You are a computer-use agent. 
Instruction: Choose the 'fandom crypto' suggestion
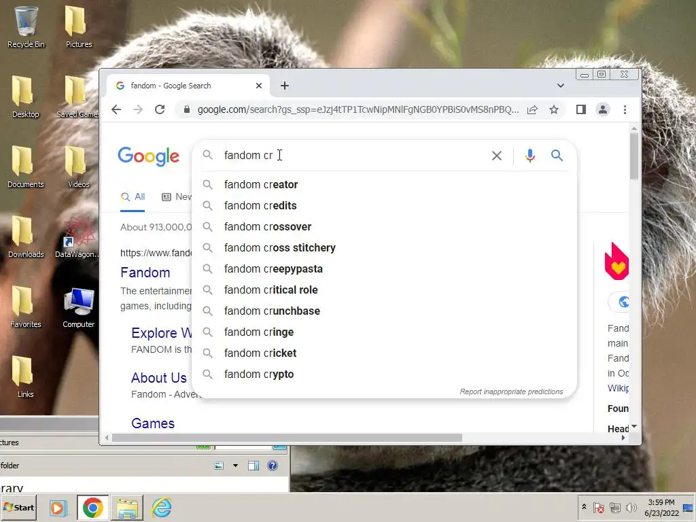[x=384, y=375]
